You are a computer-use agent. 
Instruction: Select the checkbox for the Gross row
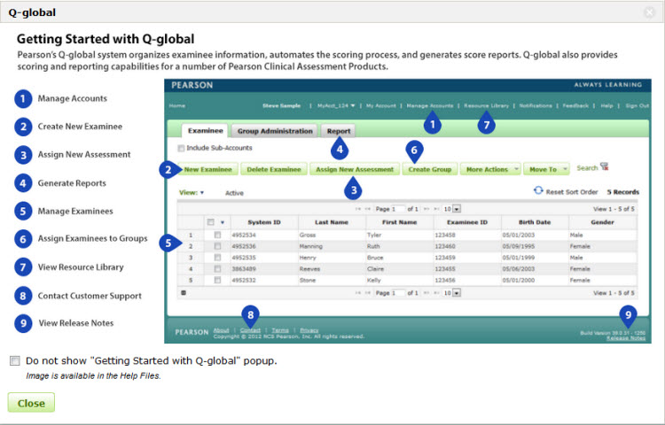point(217,235)
